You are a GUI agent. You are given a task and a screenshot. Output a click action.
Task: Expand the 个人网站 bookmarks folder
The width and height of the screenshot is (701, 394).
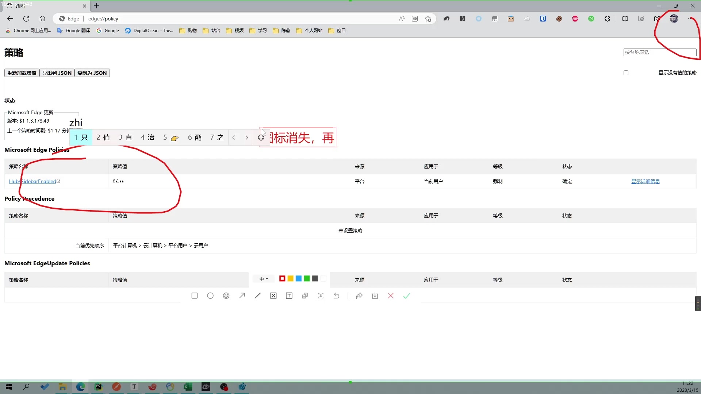click(309, 31)
